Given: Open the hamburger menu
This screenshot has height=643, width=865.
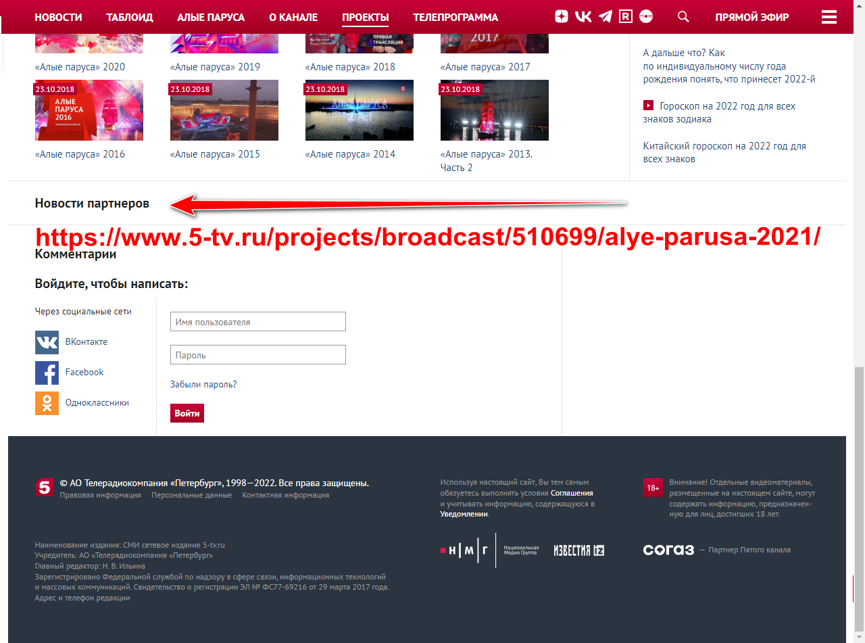Looking at the screenshot, I should point(829,16).
